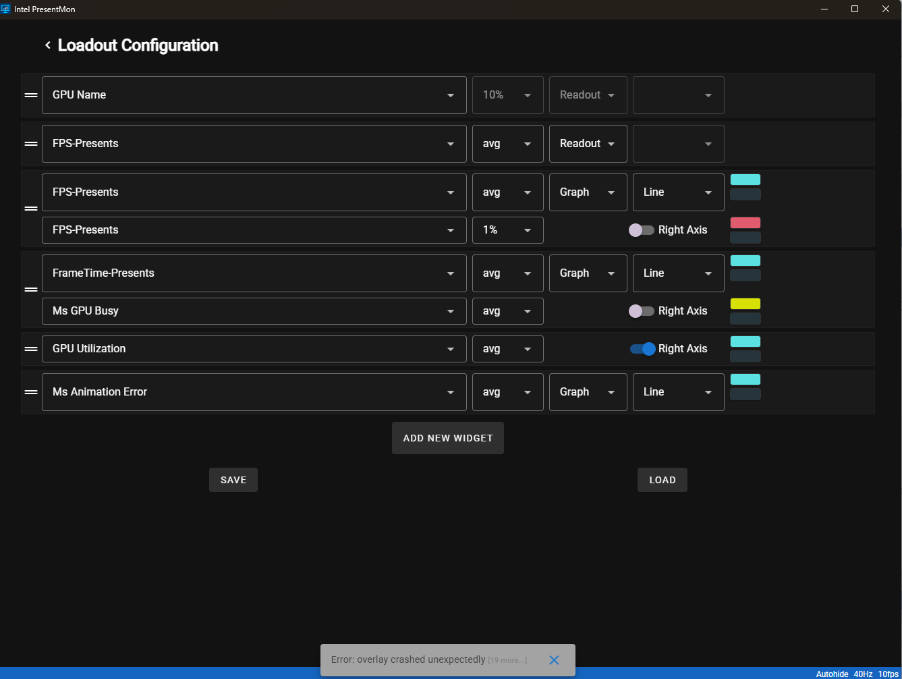Open the Graph widget type dropdown for Ms Animation Error
Image resolution: width=902 pixels, height=679 pixels.
[x=588, y=392]
